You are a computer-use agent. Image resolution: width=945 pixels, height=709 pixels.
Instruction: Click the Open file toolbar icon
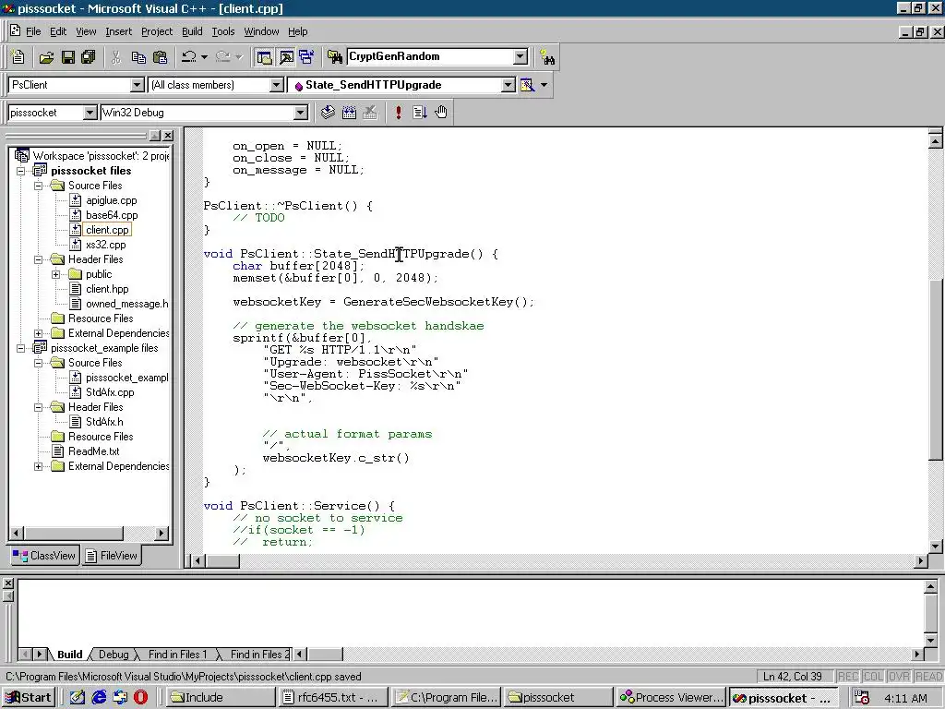(46, 57)
